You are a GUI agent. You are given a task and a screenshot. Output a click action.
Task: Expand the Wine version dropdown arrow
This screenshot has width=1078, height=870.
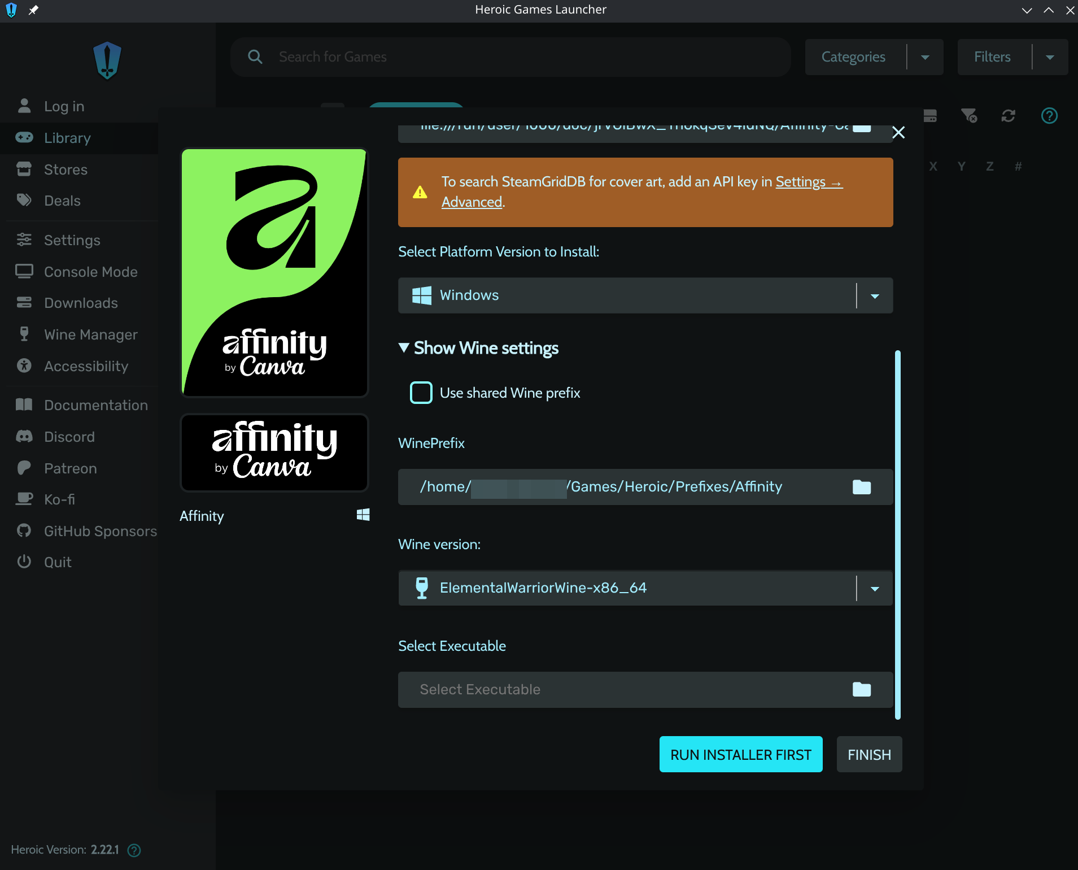(x=875, y=589)
